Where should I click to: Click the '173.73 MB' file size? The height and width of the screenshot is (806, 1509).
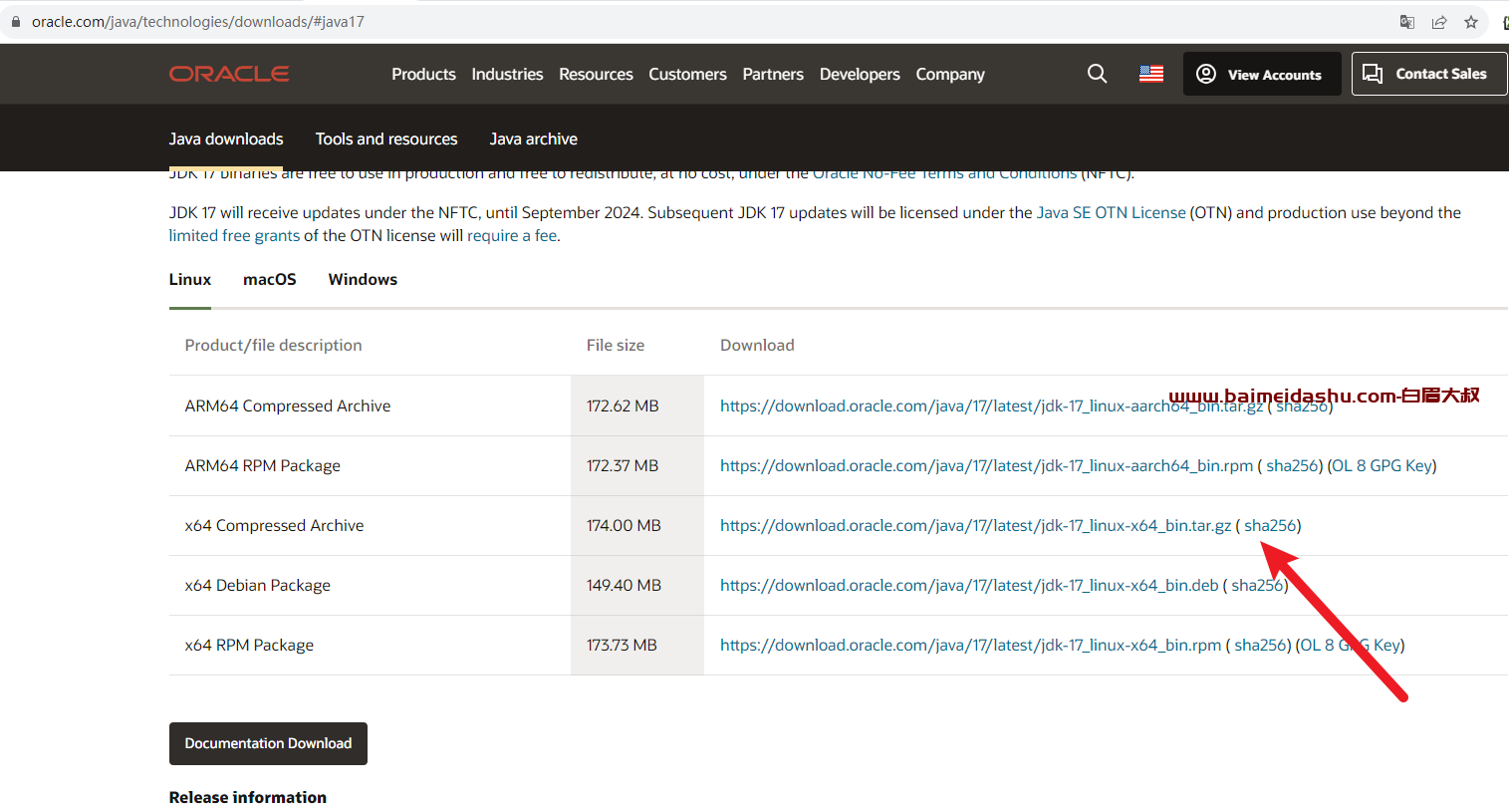(x=622, y=645)
